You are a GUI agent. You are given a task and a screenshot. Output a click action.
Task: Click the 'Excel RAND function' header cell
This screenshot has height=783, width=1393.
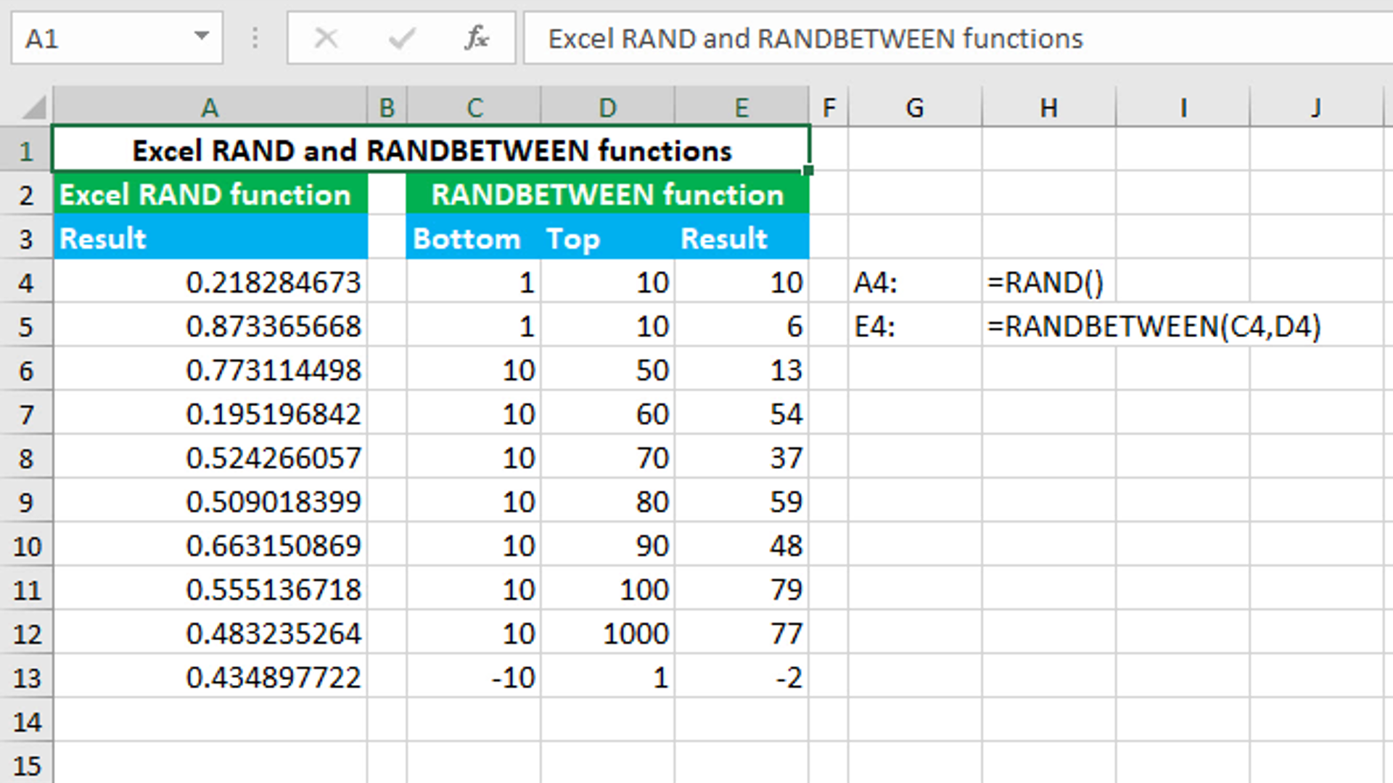[210, 194]
